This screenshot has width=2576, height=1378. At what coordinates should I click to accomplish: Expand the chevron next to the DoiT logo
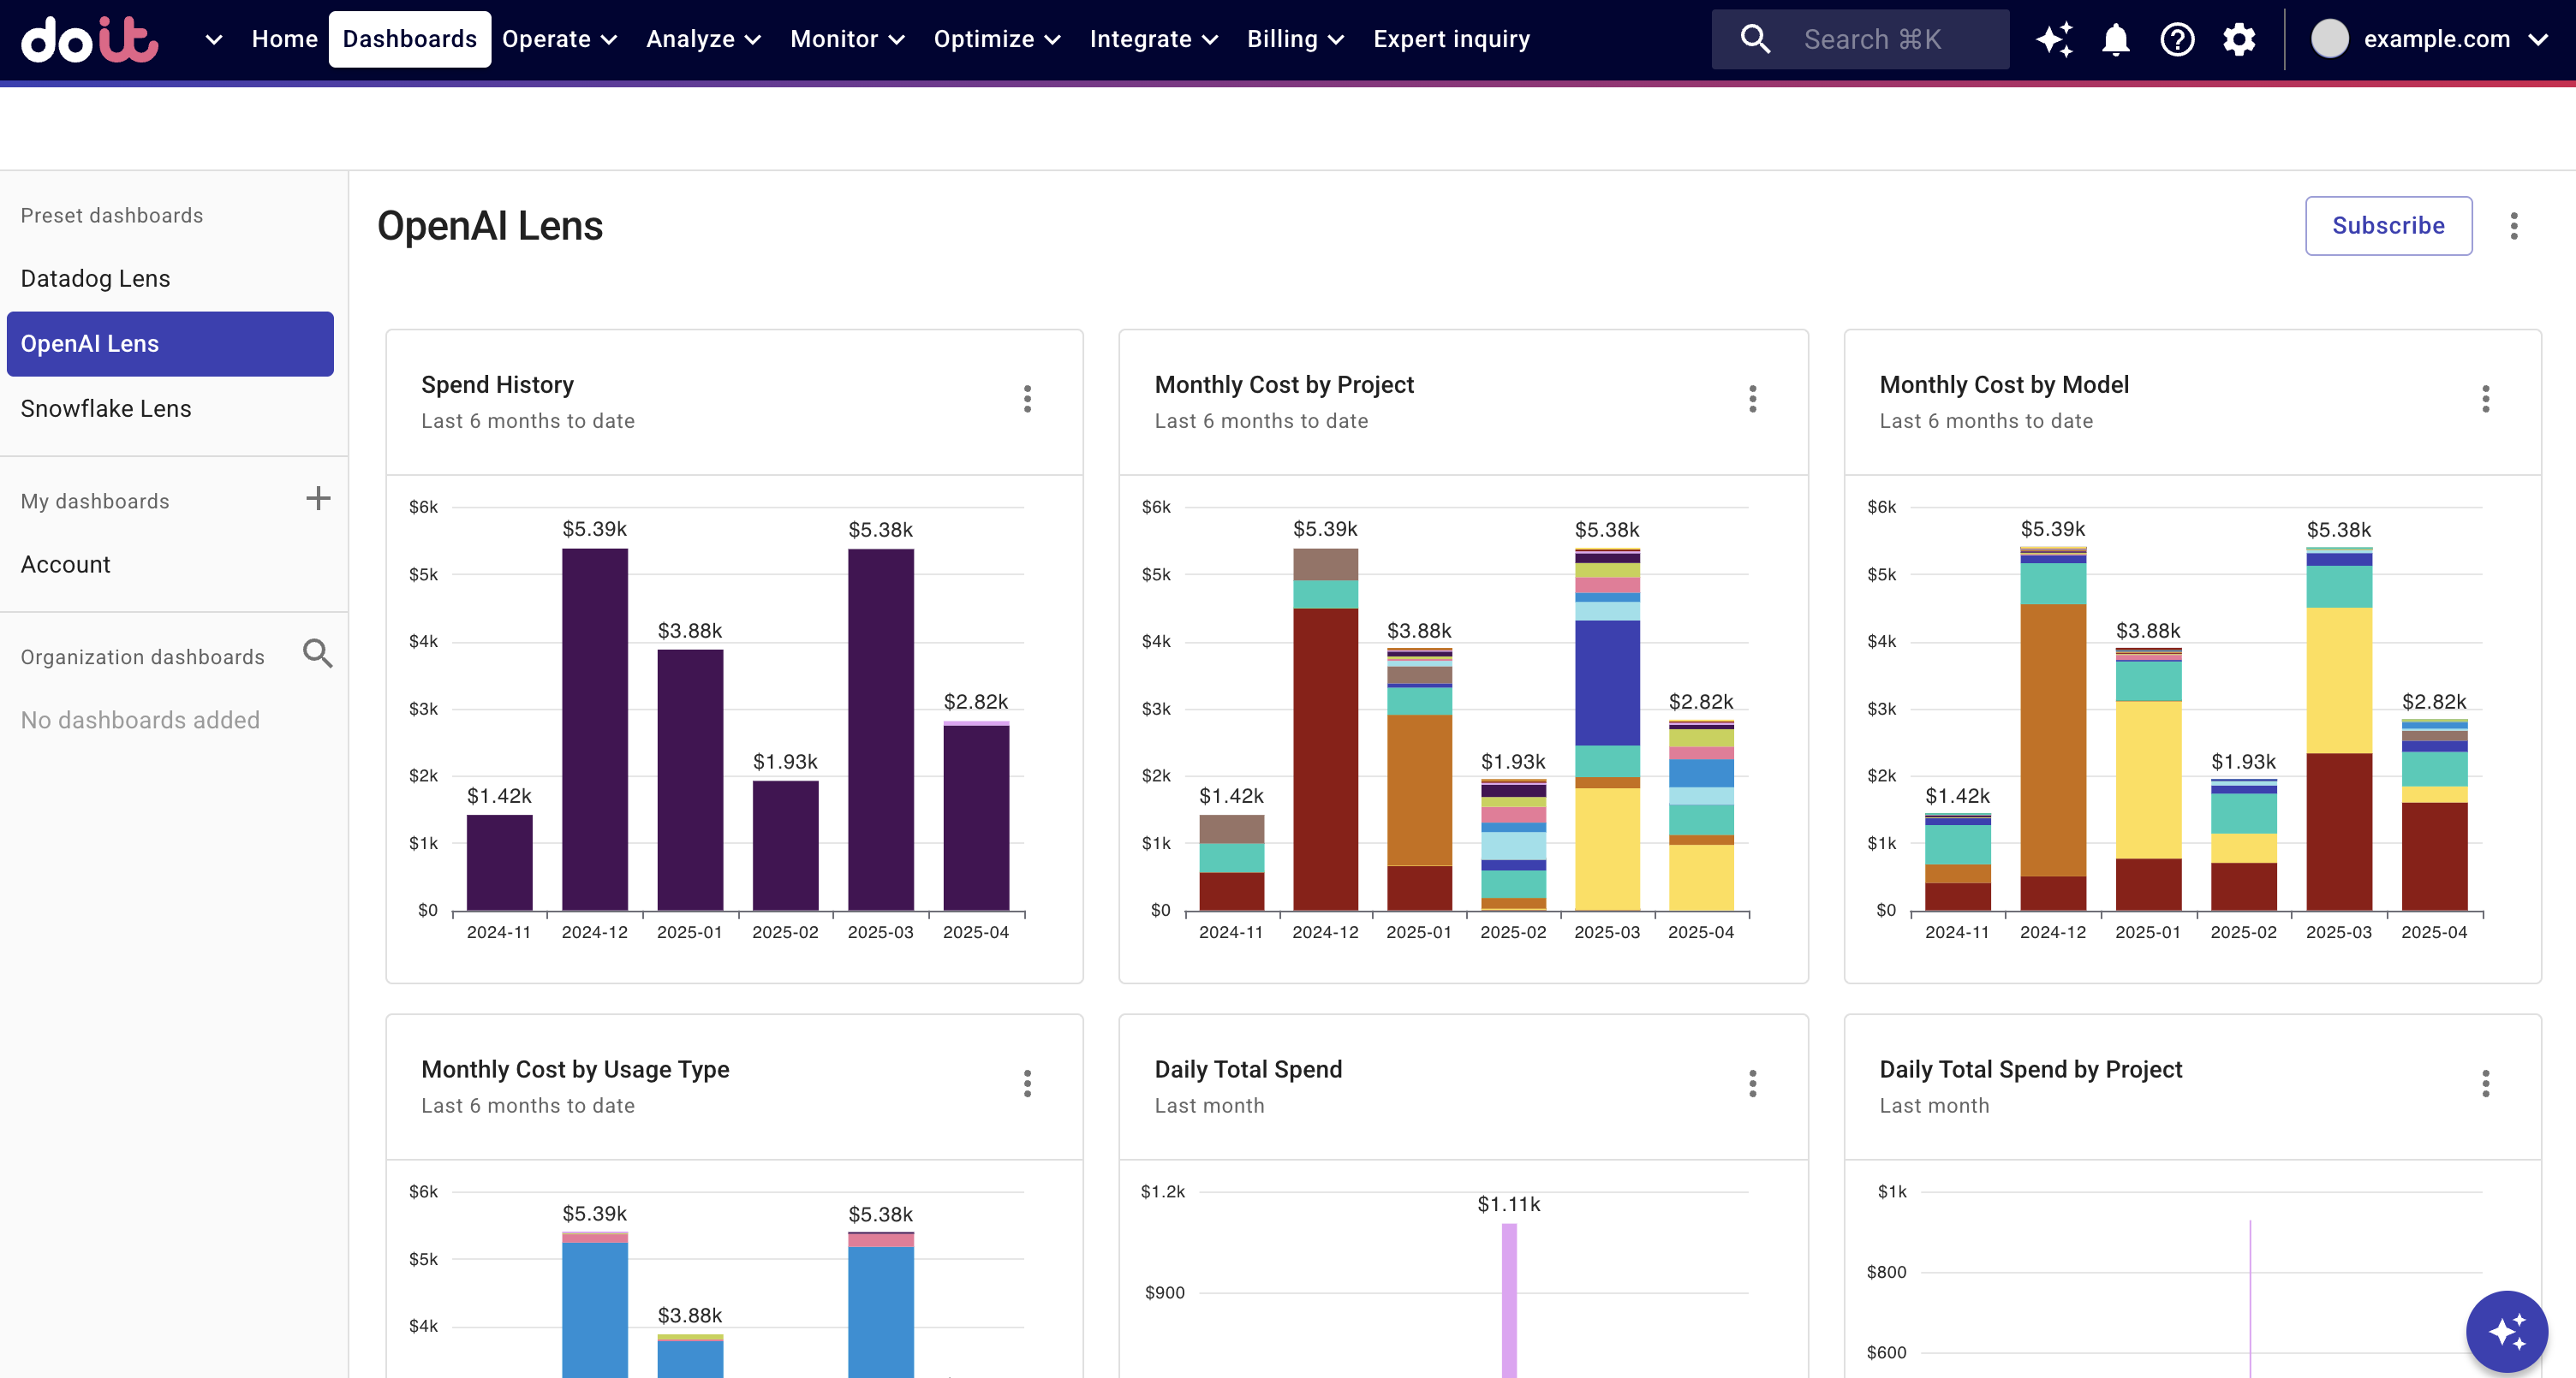coord(213,40)
